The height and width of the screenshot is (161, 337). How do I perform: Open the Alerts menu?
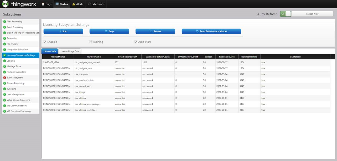78,4
